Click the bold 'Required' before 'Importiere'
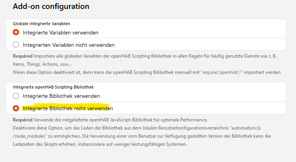296x162 pixels. pos(22,56)
